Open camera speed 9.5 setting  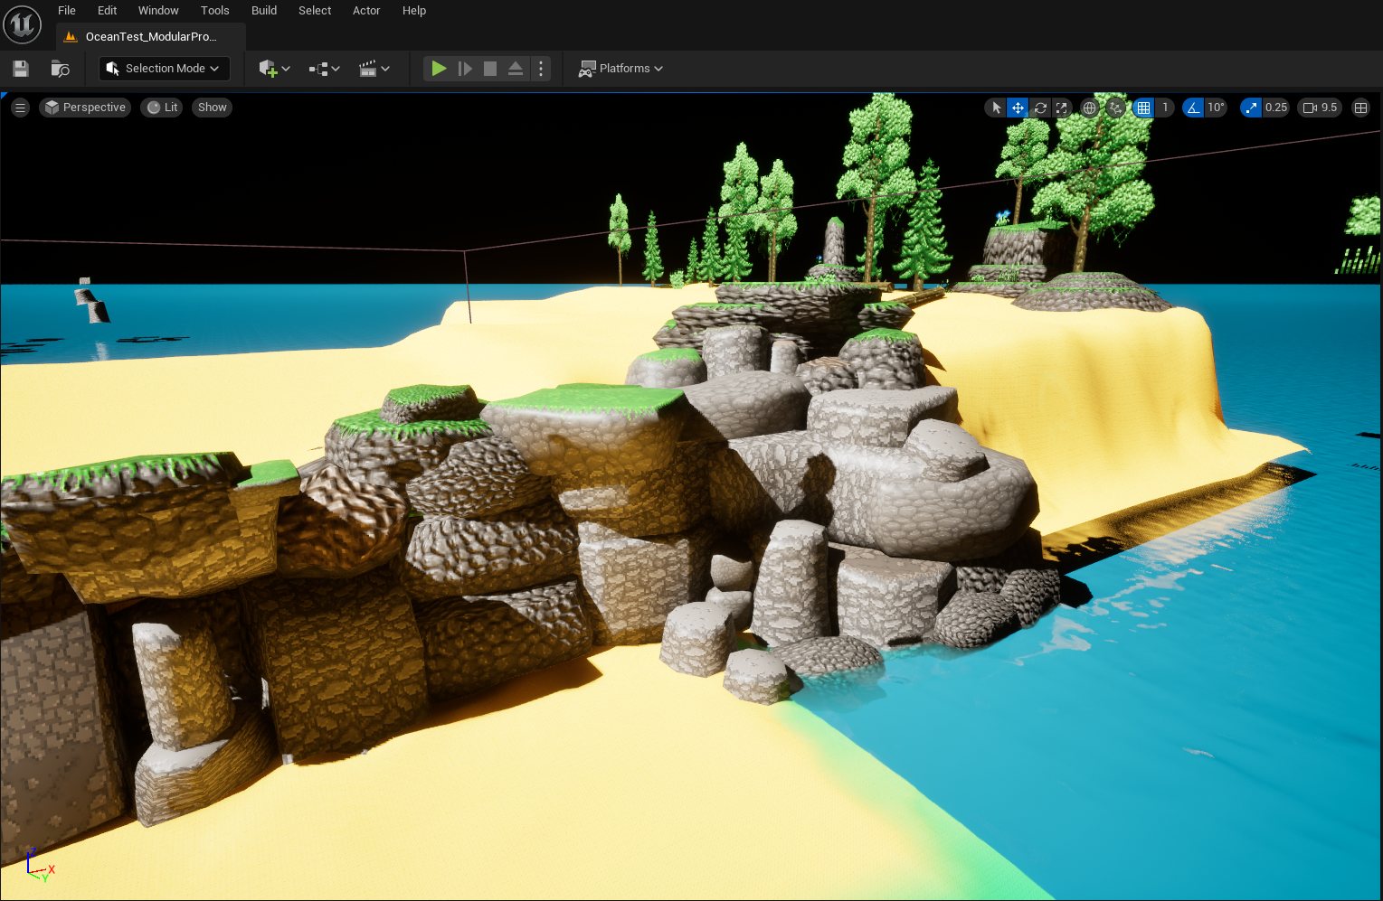1321,108
